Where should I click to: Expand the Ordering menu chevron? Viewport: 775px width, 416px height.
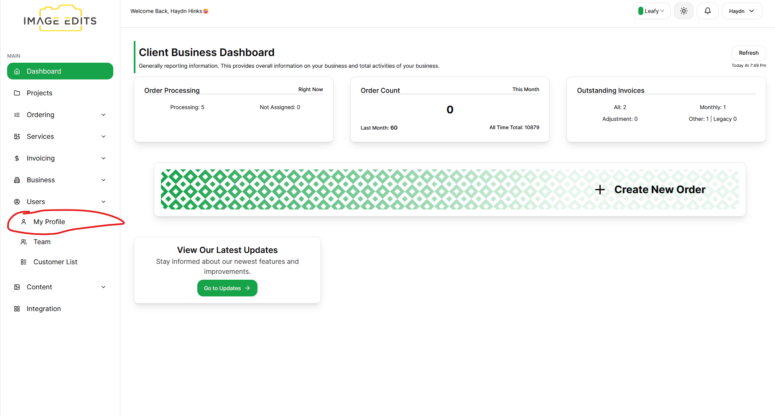(x=104, y=115)
